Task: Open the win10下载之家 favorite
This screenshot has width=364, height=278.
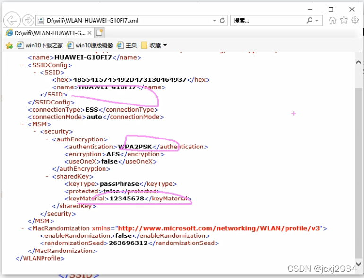Action: [40, 45]
